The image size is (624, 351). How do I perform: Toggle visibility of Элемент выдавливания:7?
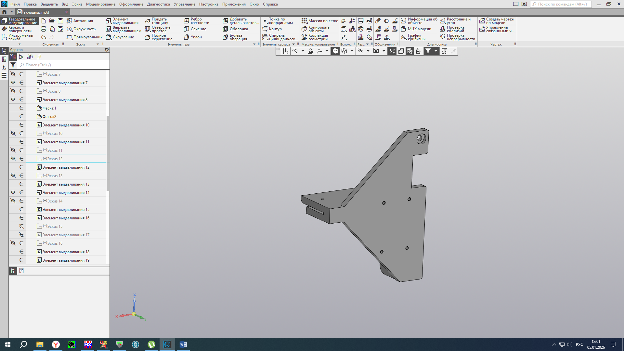tap(13, 83)
